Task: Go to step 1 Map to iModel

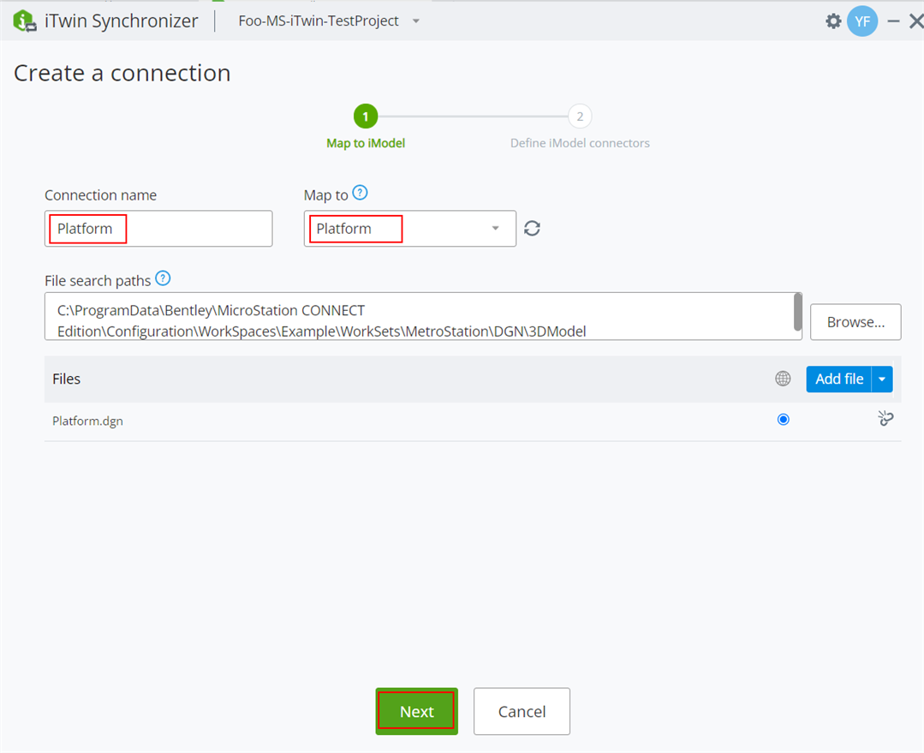Action: pos(366,117)
